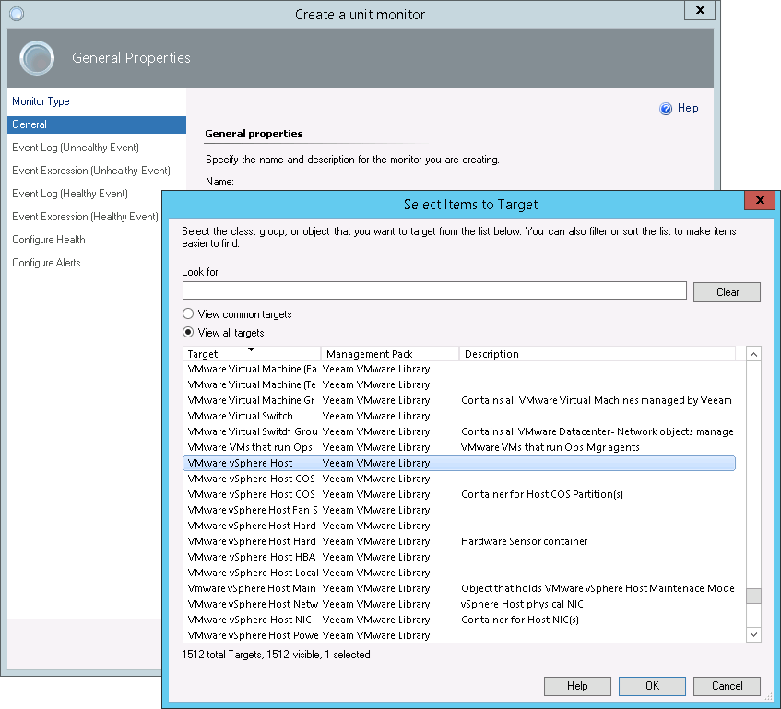The image size is (781, 709).
Task: Select the VMware vSphere Host row
Action: (x=459, y=463)
